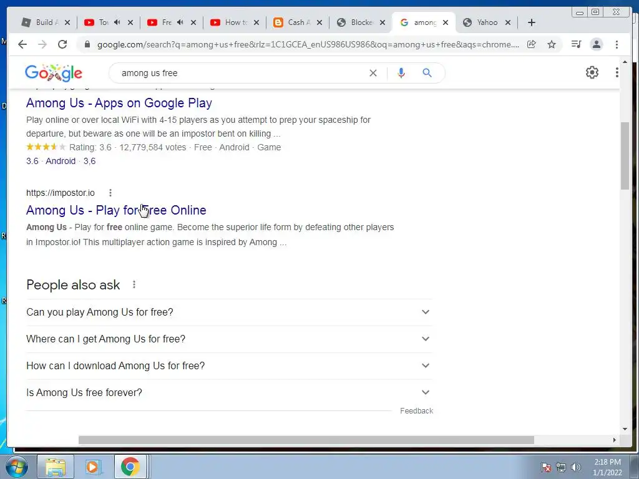The height and width of the screenshot is (479, 639).
Task: Open the Chrome profile avatar
Action: click(x=596, y=44)
